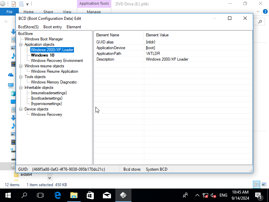
Task: Show hidden tray icons
Action: [197, 195]
